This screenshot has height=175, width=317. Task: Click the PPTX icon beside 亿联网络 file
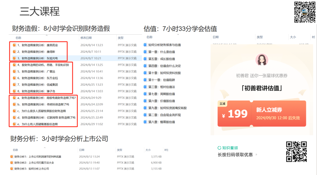[14, 118]
